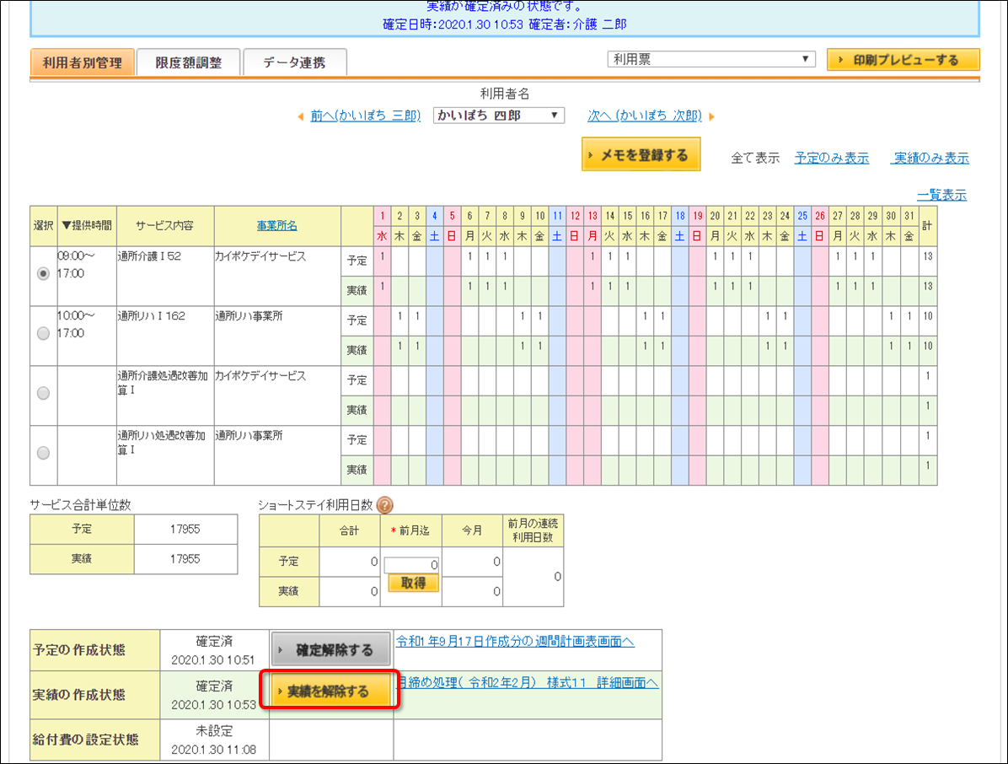Select the 通所介護処遇改善加算I radio button
The image size is (1008, 764).
click(43, 393)
